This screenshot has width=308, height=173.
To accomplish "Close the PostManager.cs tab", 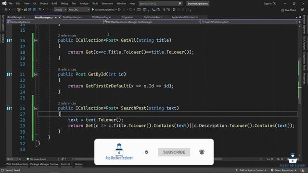I will click(60, 17).
